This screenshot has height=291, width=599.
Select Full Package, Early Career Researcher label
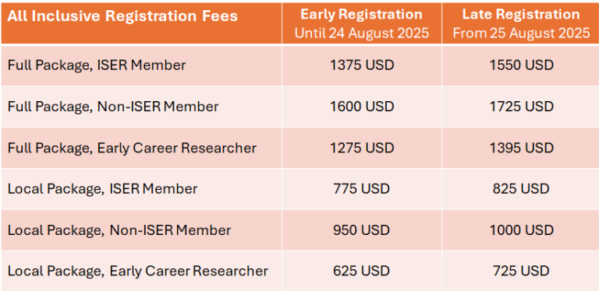(132, 148)
